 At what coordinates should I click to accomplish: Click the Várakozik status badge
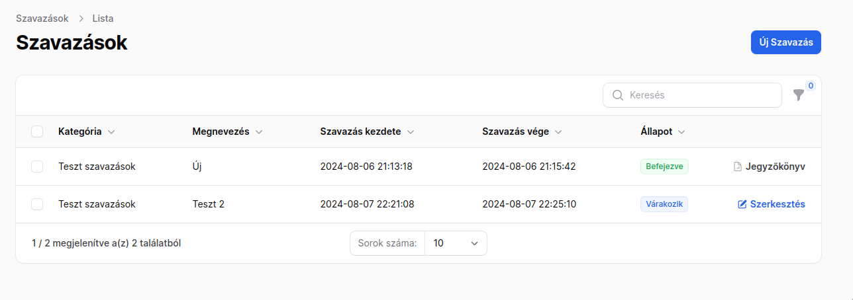pyautogui.click(x=664, y=204)
